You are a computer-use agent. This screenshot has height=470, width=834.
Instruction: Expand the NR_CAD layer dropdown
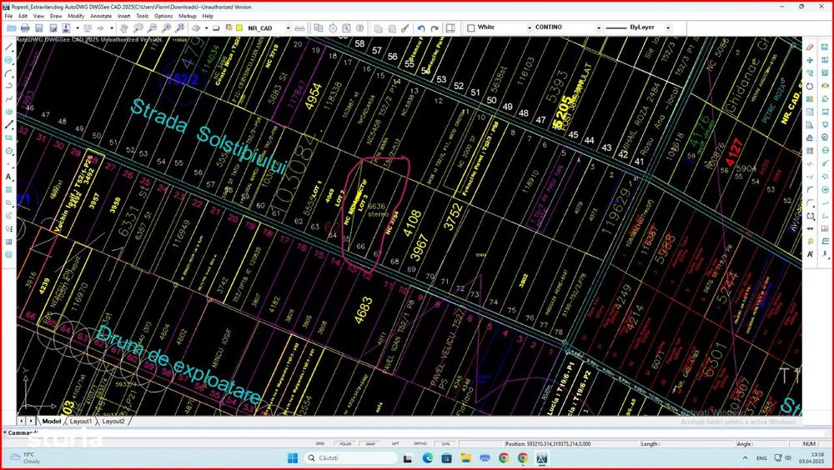coord(289,27)
